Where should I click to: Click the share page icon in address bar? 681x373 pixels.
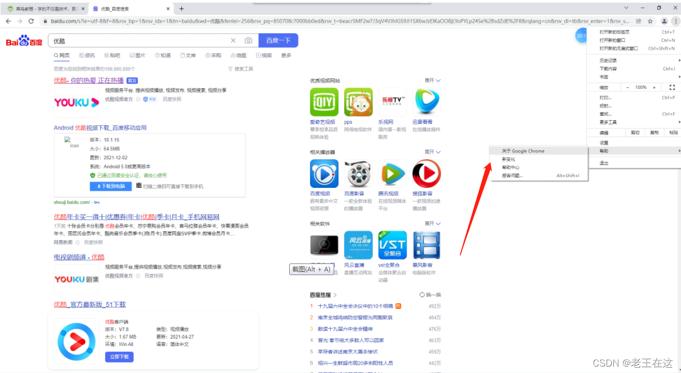(x=639, y=21)
